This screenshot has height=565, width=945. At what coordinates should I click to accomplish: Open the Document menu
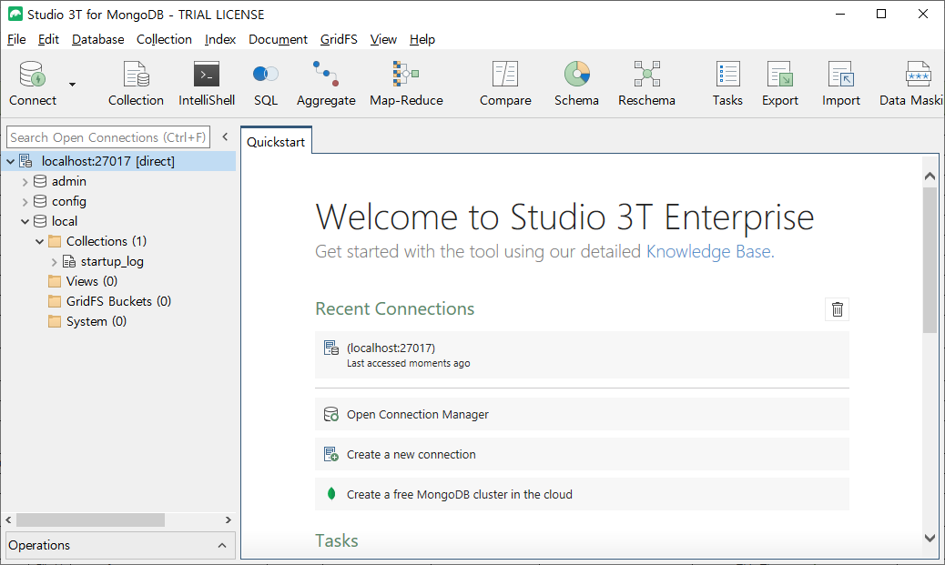278,39
